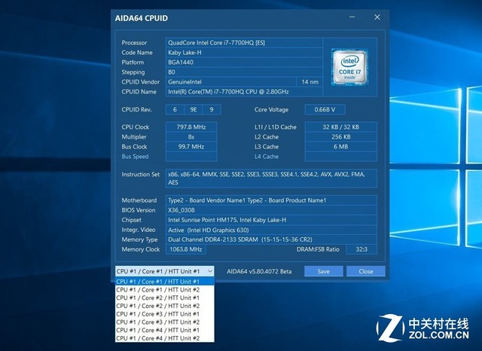Click the empty Bus Speed field
Viewport: 482px width, 351px height.
pos(191,157)
